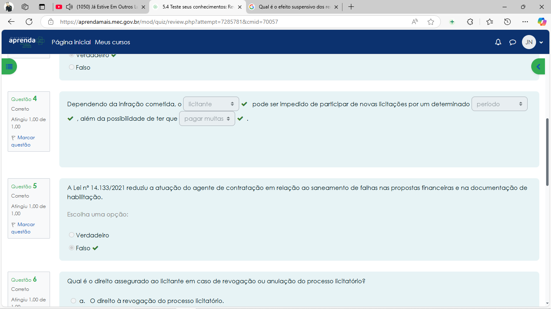Viewport: 551px width, 309px height.
Task: Open a new browser tab
Action: tap(351, 7)
